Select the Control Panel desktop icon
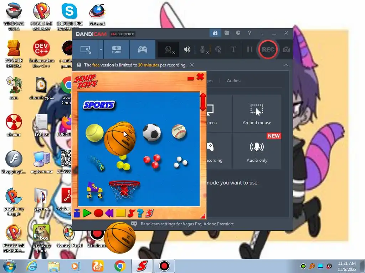Screen dimensions: 365x273 point(70,236)
